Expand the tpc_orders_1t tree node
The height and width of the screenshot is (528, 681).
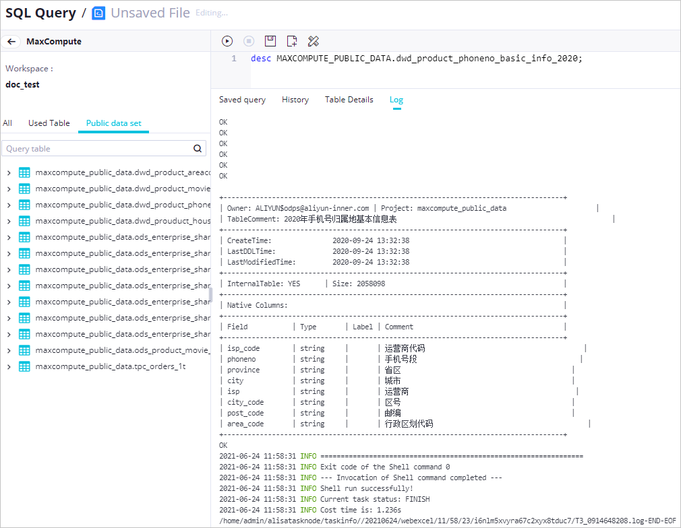click(x=9, y=366)
